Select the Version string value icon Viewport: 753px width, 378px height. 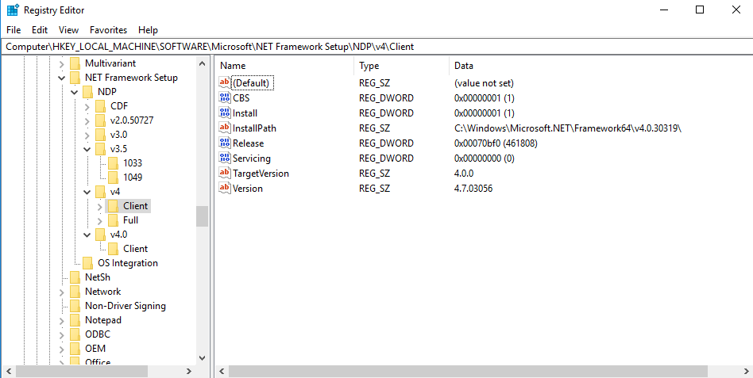click(x=224, y=188)
